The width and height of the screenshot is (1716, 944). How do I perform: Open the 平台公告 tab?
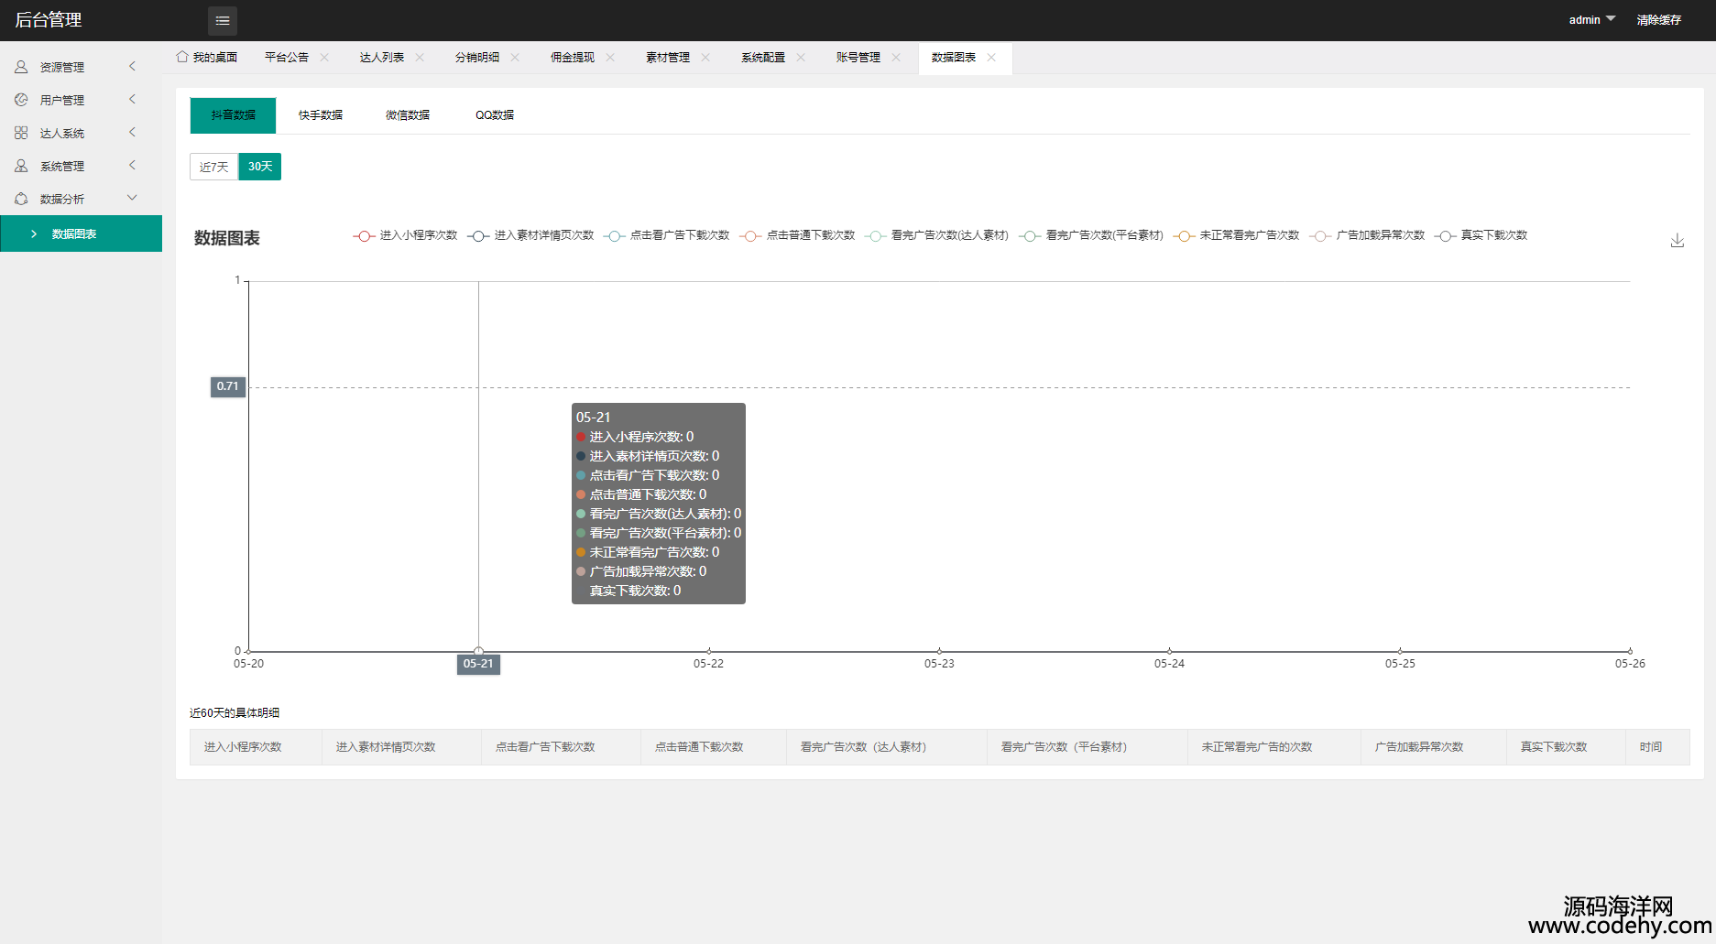click(x=287, y=57)
